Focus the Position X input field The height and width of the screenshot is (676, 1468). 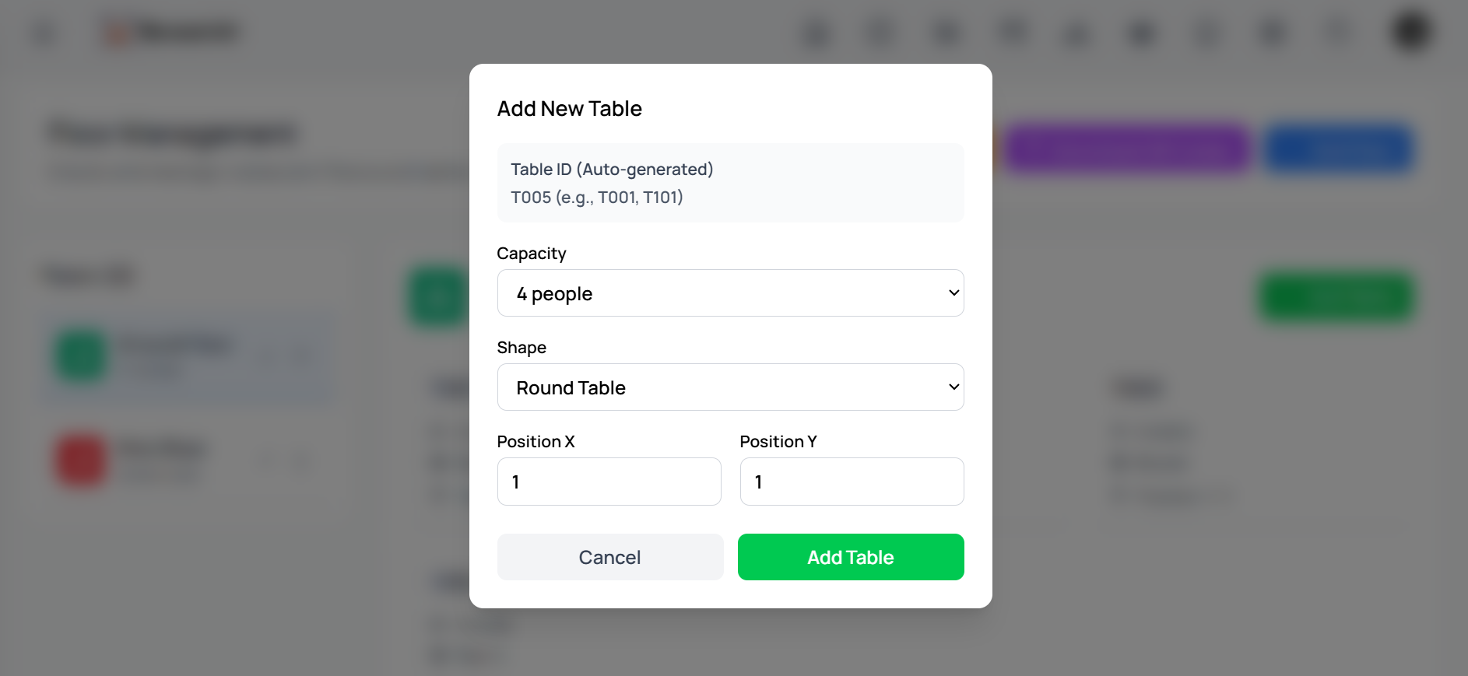click(609, 482)
